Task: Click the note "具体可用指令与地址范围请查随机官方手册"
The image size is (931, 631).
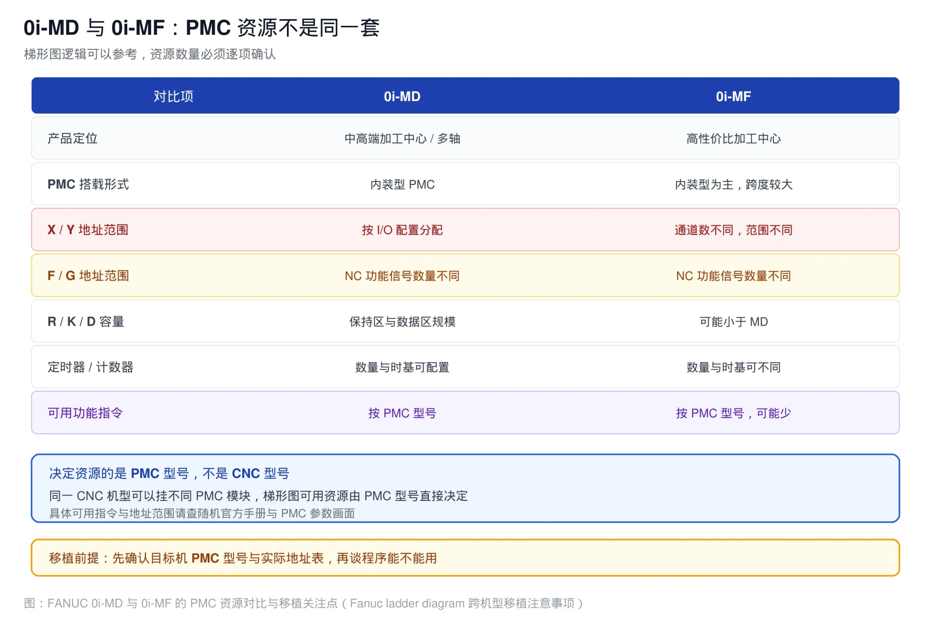Action: coord(202,513)
